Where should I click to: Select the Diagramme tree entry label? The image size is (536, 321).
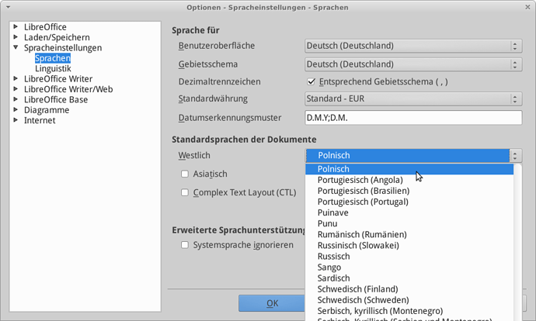pyautogui.click(x=47, y=110)
